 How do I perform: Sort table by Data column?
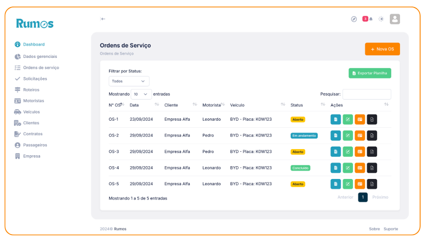click(134, 105)
